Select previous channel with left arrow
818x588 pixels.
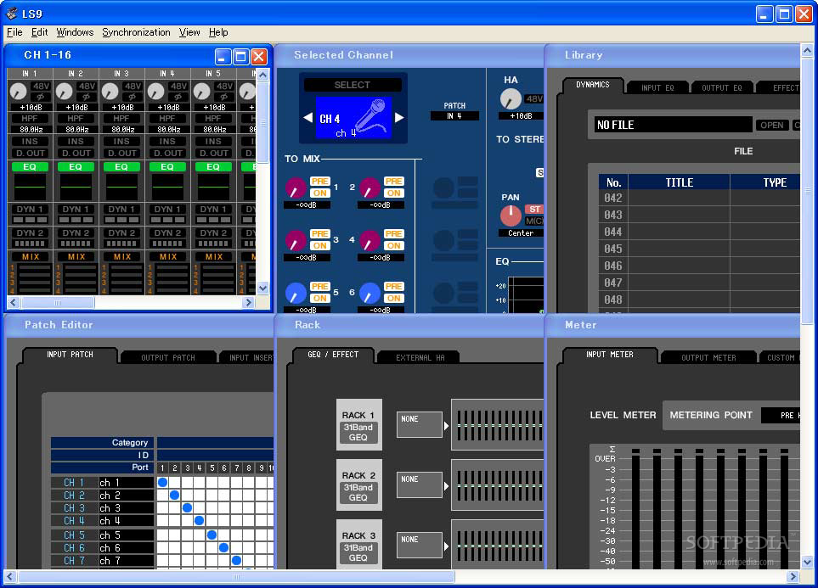(x=307, y=118)
